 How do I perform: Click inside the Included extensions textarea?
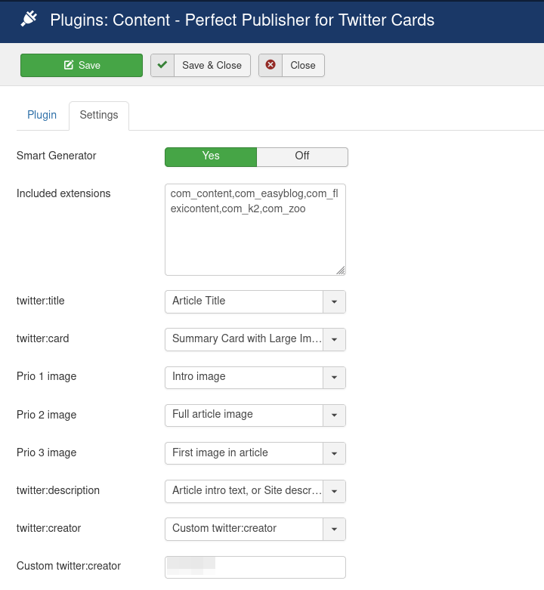point(255,230)
